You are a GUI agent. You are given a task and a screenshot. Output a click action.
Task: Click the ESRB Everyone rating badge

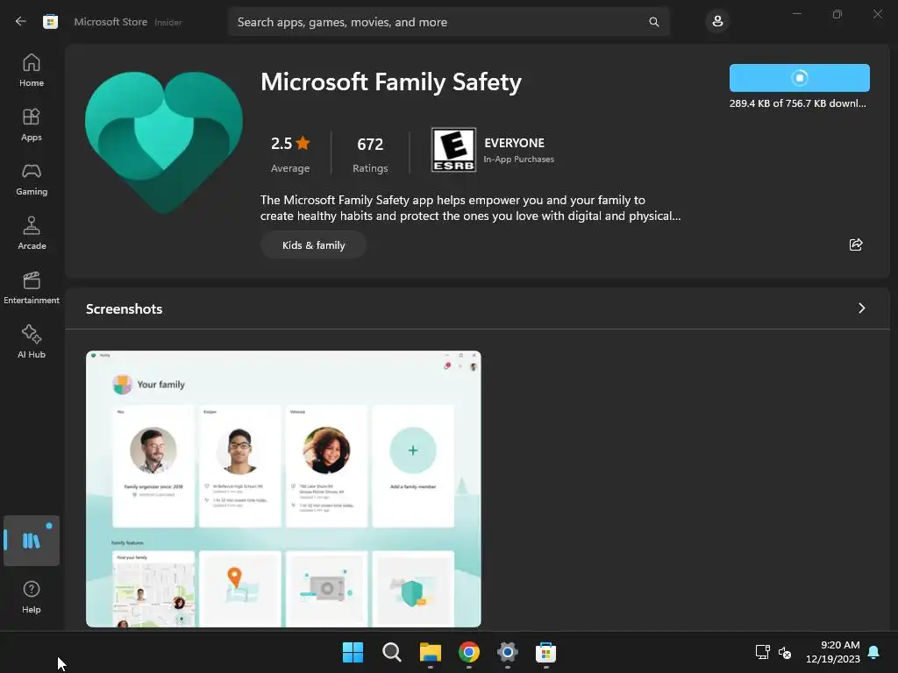point(453,150)
